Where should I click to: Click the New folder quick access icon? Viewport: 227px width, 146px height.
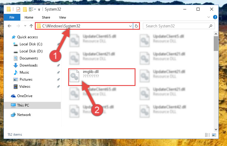tap(25, 9)
